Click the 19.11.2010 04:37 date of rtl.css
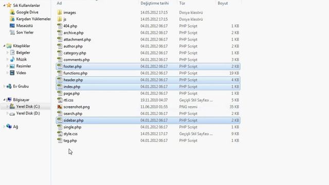The image size is (329, 185). (154, 100)
